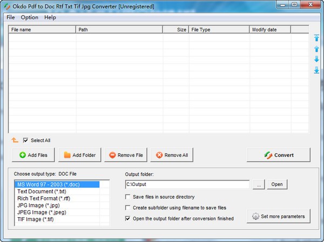
Task: Select MS Word 97 - 2003 (*.doc) output
Action: [57, 184]
